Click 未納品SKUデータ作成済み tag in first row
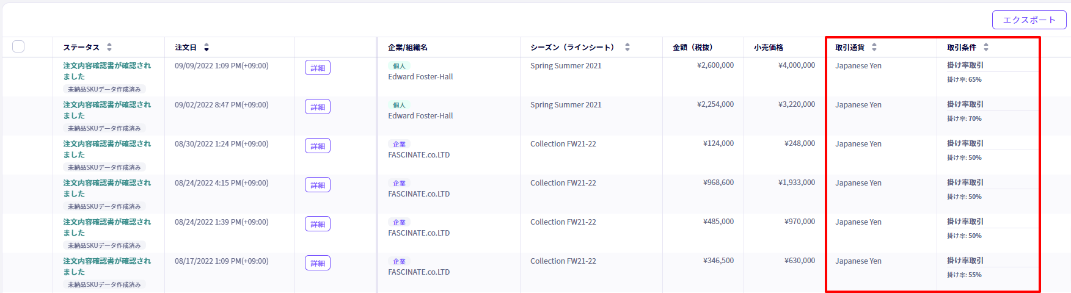The height and width of the screenshot is (293, 1071). coord(104,89)
